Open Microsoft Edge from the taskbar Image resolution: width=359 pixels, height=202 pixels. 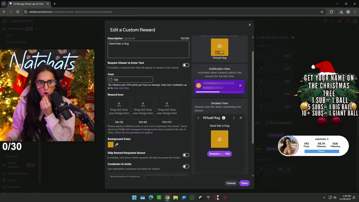pyautogui.click(x=151, y=198)
